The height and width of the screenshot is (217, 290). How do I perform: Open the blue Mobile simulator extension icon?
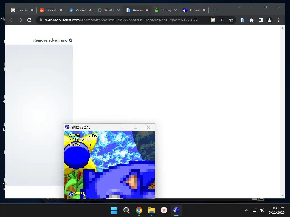[x=242, y=20]
